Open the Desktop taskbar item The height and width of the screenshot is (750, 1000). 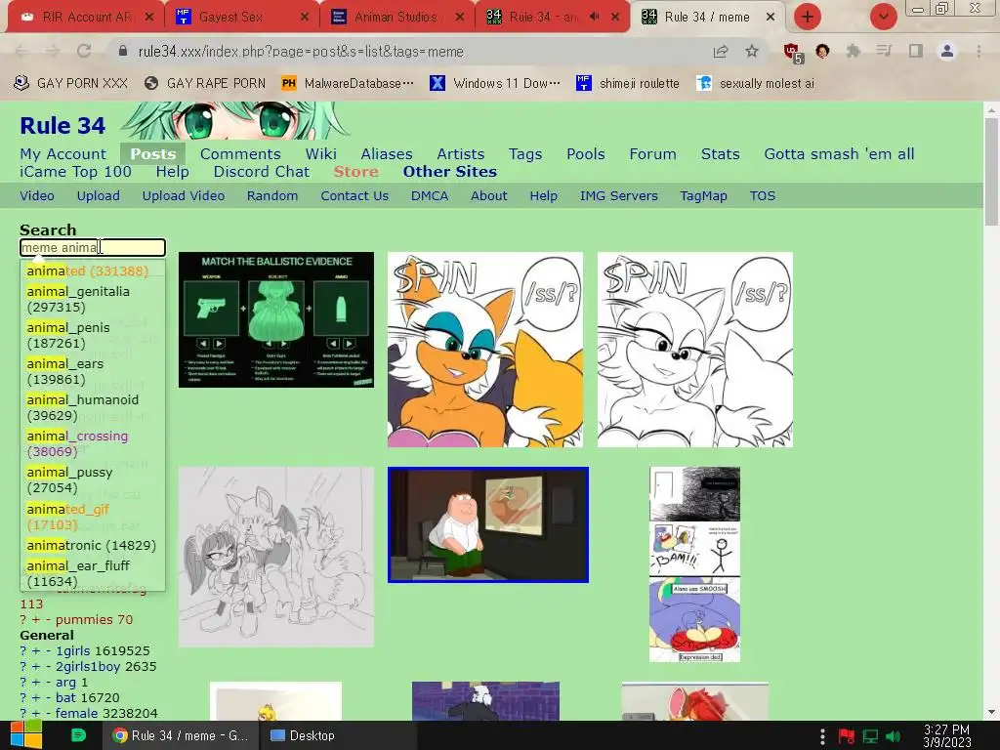coord(303,735)
